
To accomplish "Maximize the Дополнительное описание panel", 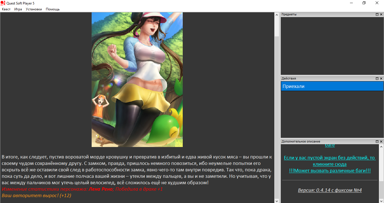I will (x=377, y=142).
